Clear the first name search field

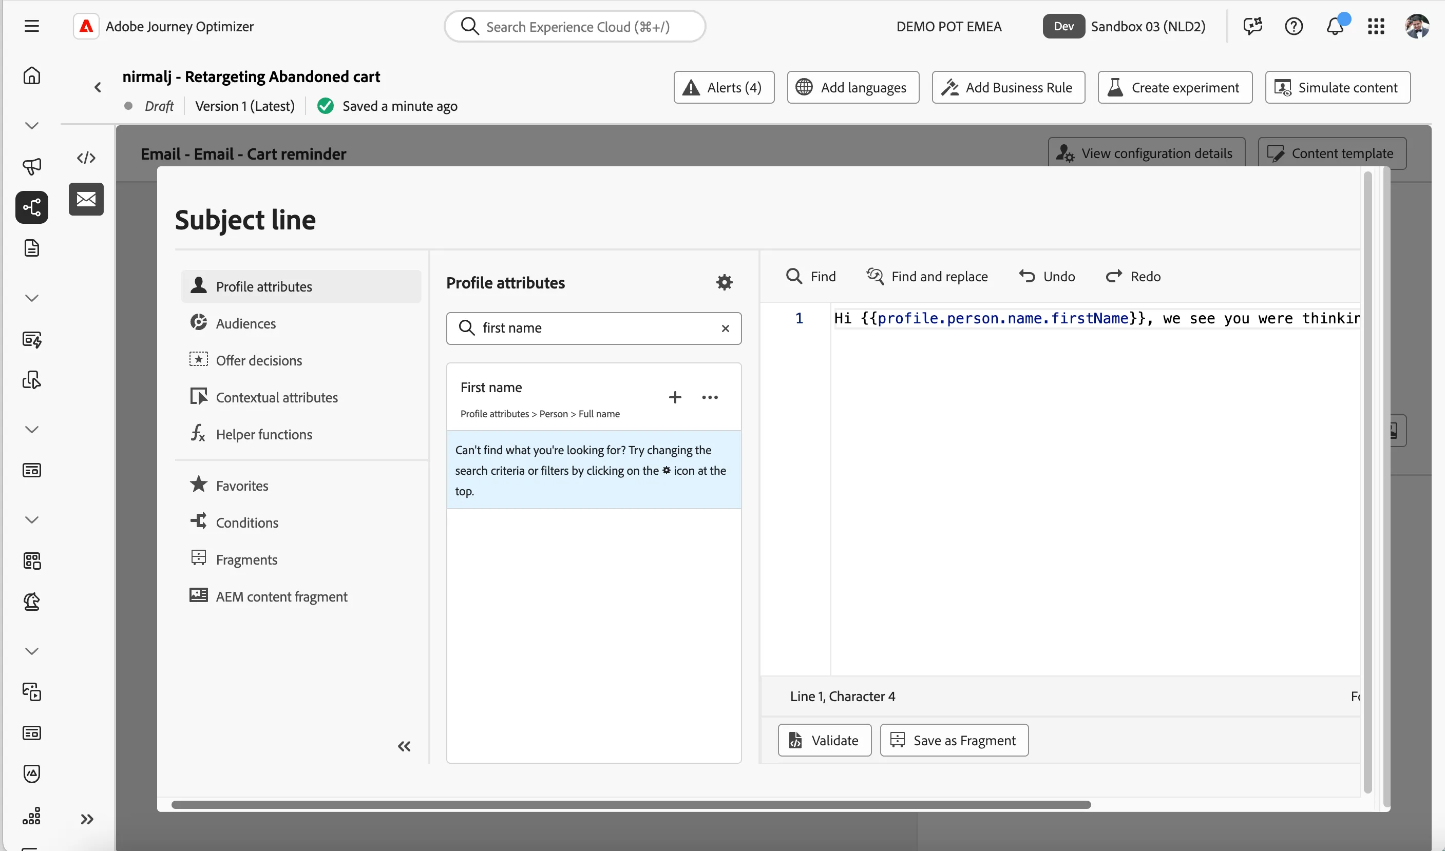(x=725, y=328)
